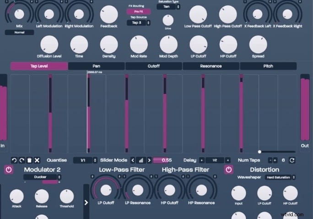
Task: Click the X clear icon beside the trash
Action: click(x=37, y=160)
